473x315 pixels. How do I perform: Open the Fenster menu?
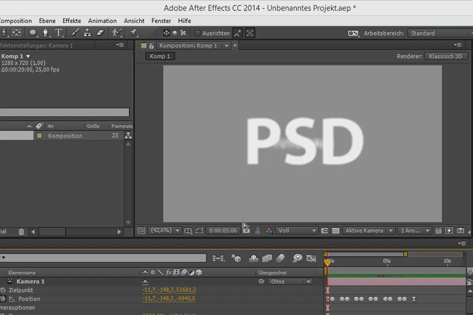161,21
